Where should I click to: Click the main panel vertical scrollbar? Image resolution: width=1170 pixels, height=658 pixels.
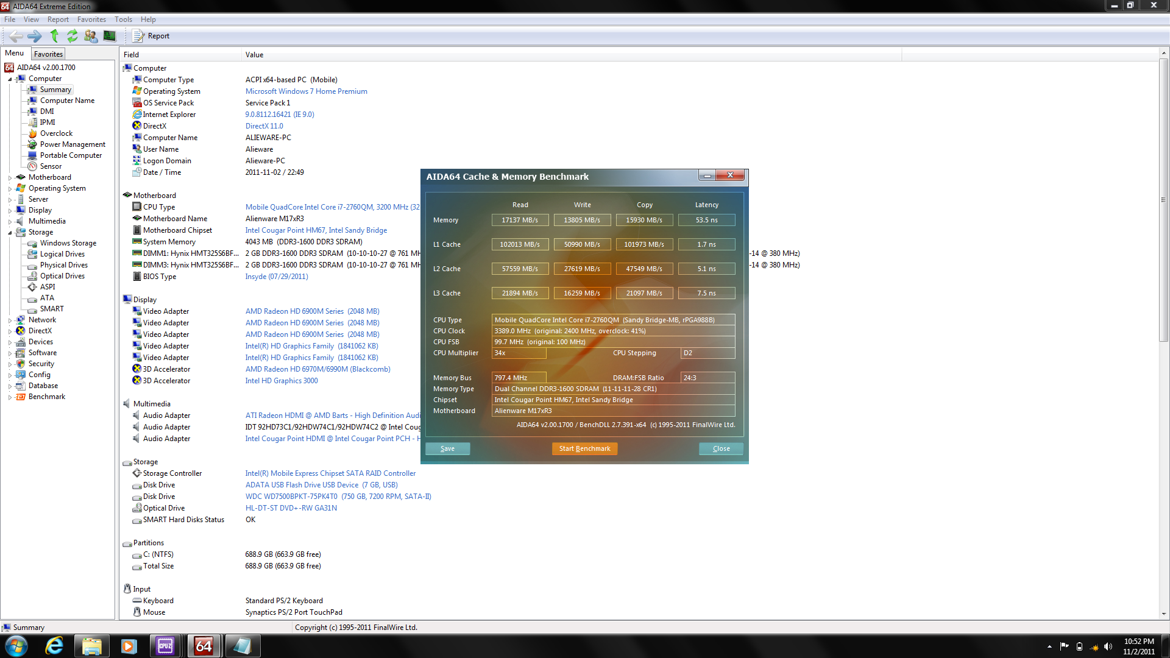click(1163, 201)
